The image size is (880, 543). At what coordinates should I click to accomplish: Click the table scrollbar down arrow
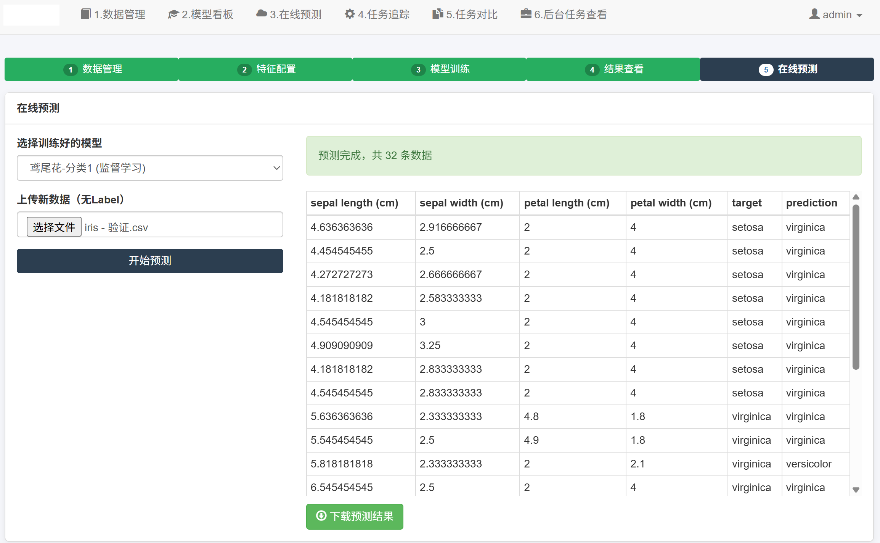[x=856, y=490]
